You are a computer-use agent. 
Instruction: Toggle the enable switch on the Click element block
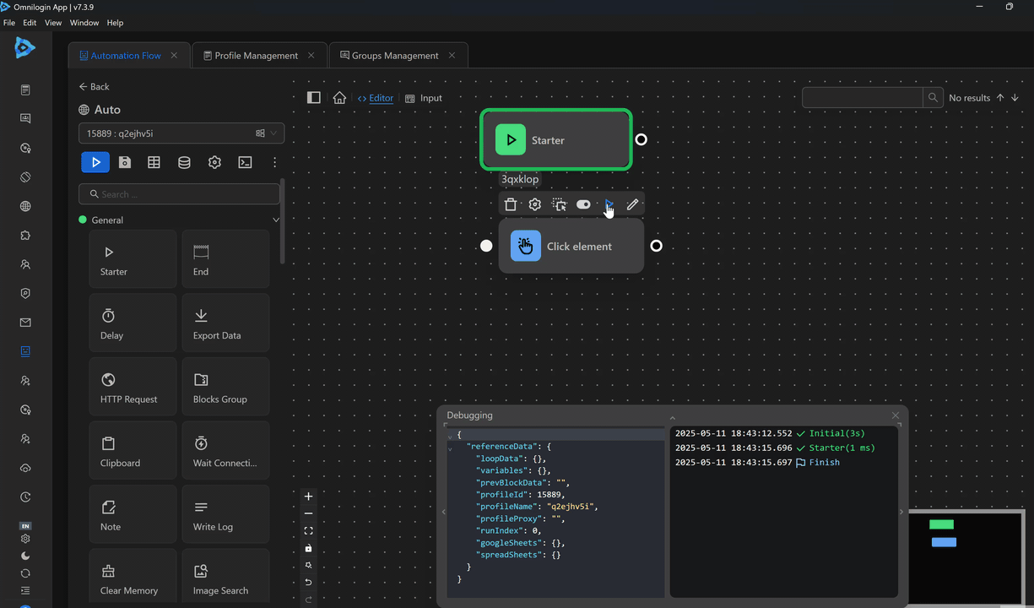[583, 204]
